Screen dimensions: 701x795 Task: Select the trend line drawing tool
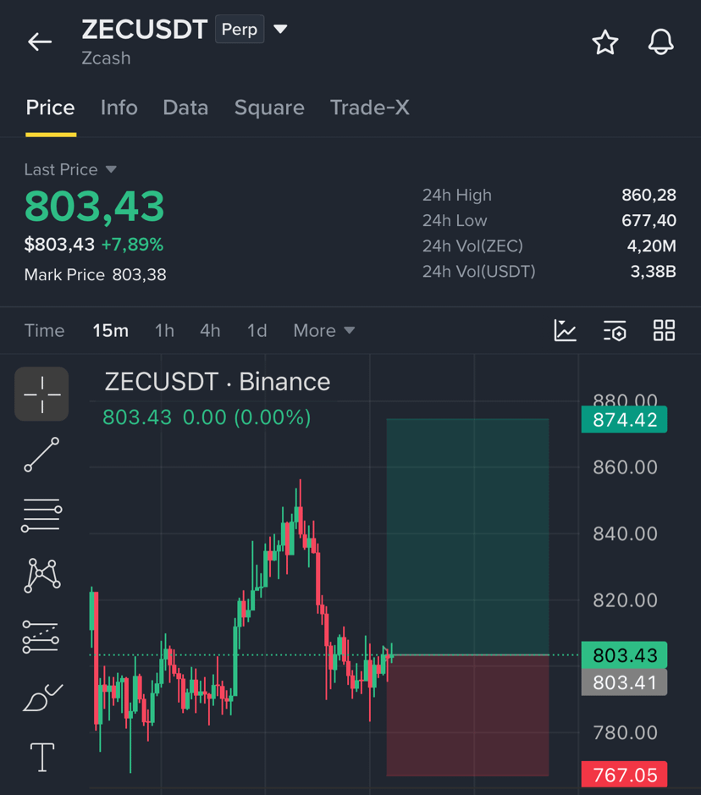click(41, 455)
